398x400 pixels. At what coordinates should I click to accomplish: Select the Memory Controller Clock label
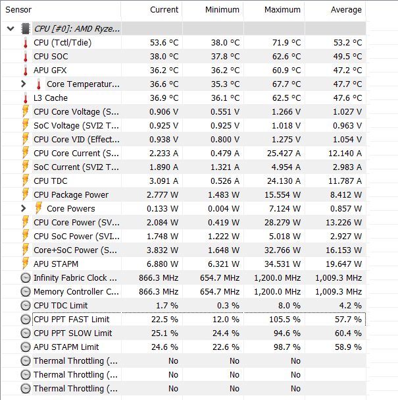(76, 291)
